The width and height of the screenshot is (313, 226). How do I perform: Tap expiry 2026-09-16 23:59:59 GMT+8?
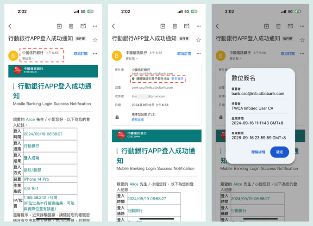pos(259,138)
